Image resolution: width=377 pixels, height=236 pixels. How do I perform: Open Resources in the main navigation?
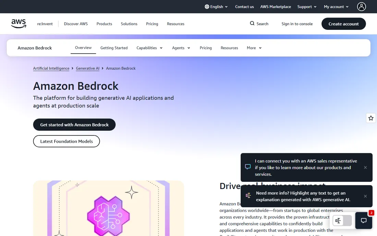[x=175, y=24]
